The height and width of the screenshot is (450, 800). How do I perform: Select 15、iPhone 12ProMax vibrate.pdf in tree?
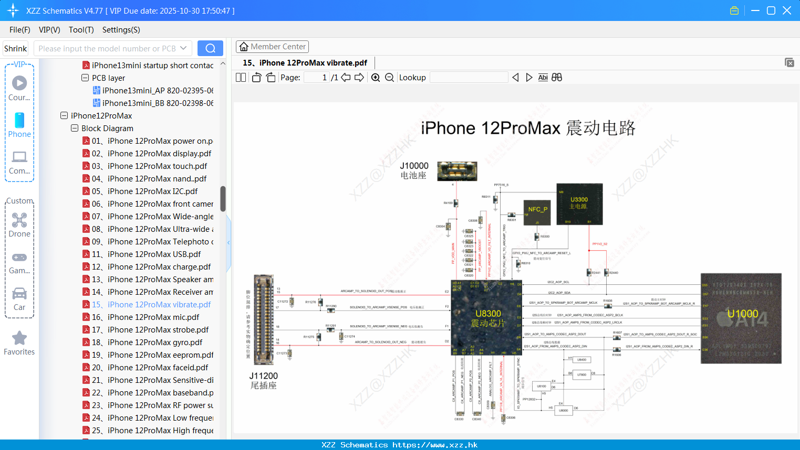(x=147, y=304)
